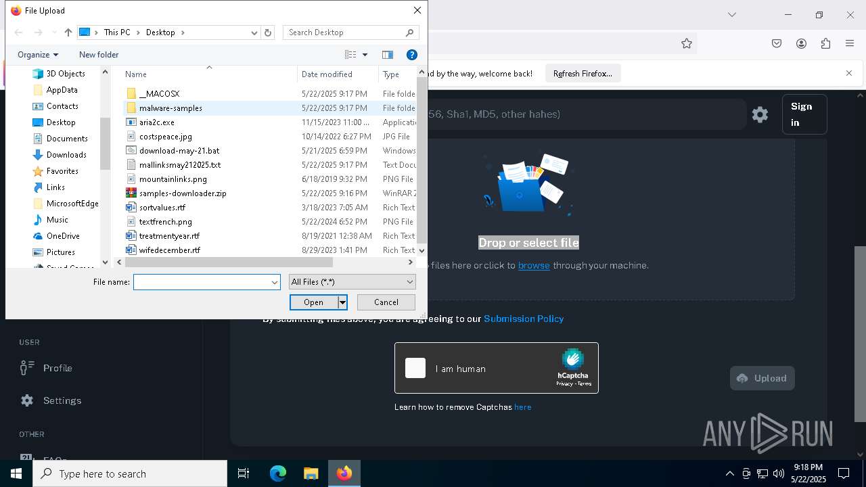Screen dimensions: 866x487
Task: Open File Explorer from taskbar
Action: click(311, 473)
